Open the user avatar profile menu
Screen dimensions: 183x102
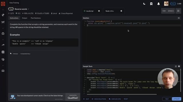[x=166, y=4]
